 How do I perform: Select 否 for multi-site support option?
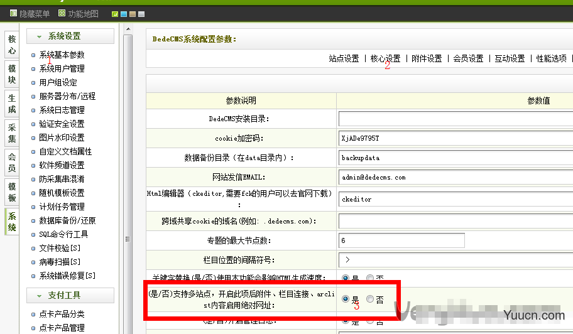(x=370, y=299)
